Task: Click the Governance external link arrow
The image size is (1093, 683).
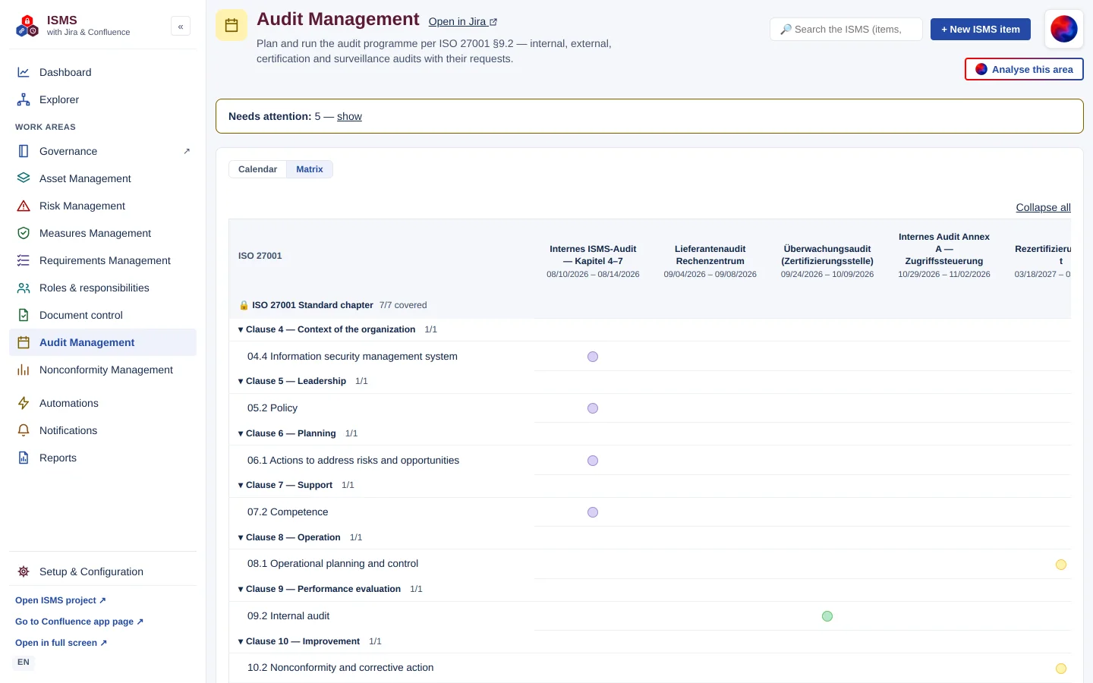Action: click(187, 151)
